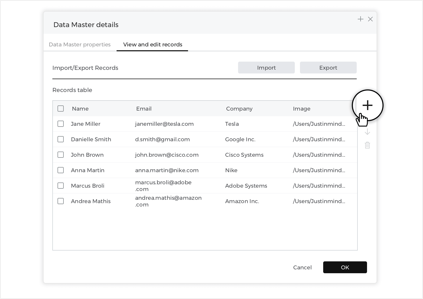The image size is (423, 299).
Task: Select the John Brown record checkbox
Action: coord(61,155)
